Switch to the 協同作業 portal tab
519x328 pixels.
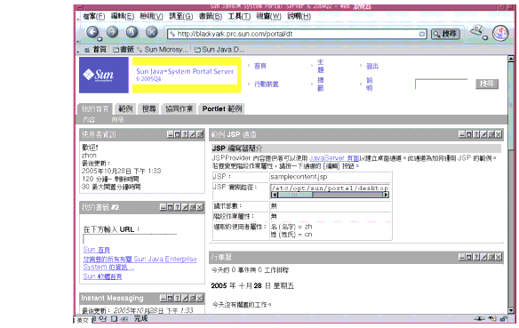point(179,109)
